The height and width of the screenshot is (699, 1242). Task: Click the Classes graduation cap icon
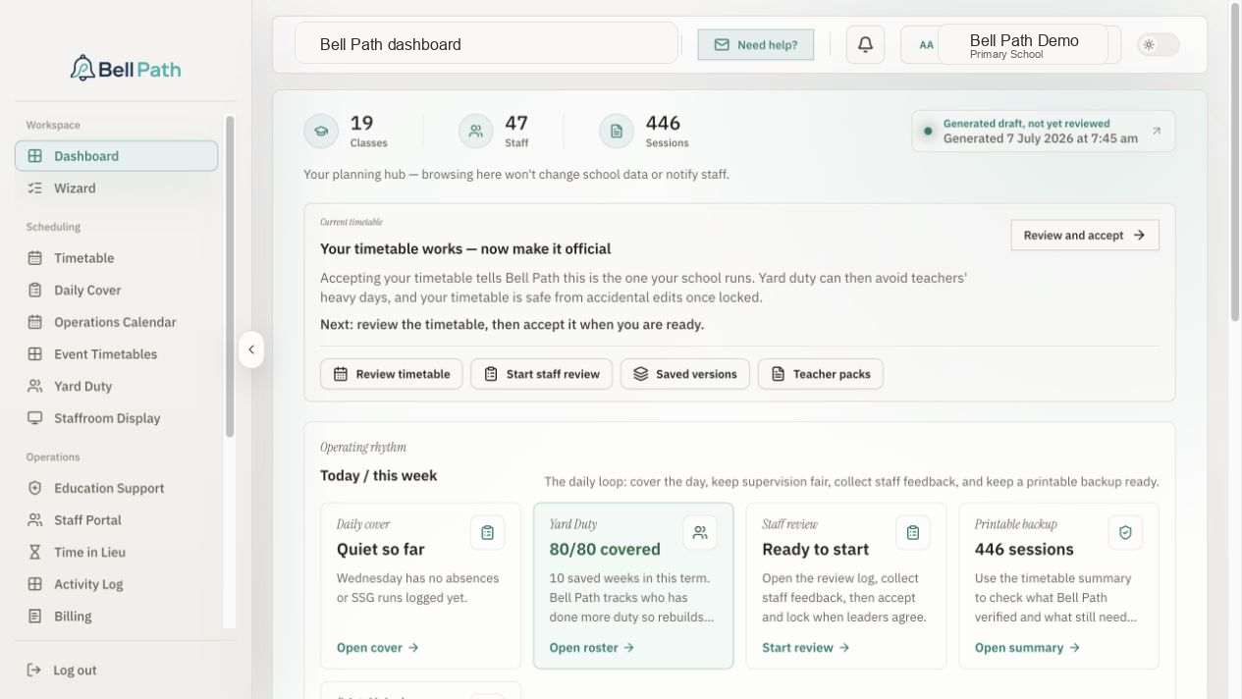click(321, 131)
